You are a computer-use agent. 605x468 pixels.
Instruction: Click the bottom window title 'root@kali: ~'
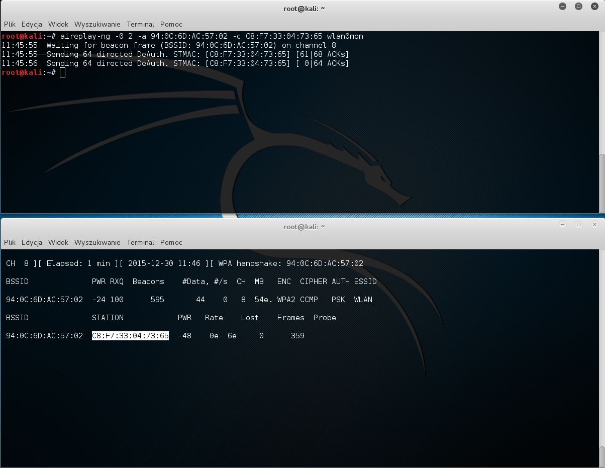coord(304,227)
